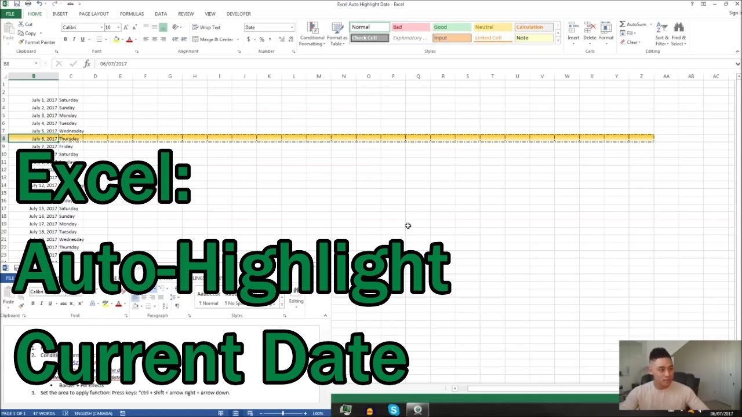Open the Sort & Filter dropdown
742x417 pixels.
pos(662,34)
